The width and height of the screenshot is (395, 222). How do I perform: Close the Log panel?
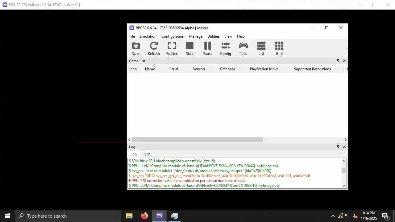tap(344, 147)
